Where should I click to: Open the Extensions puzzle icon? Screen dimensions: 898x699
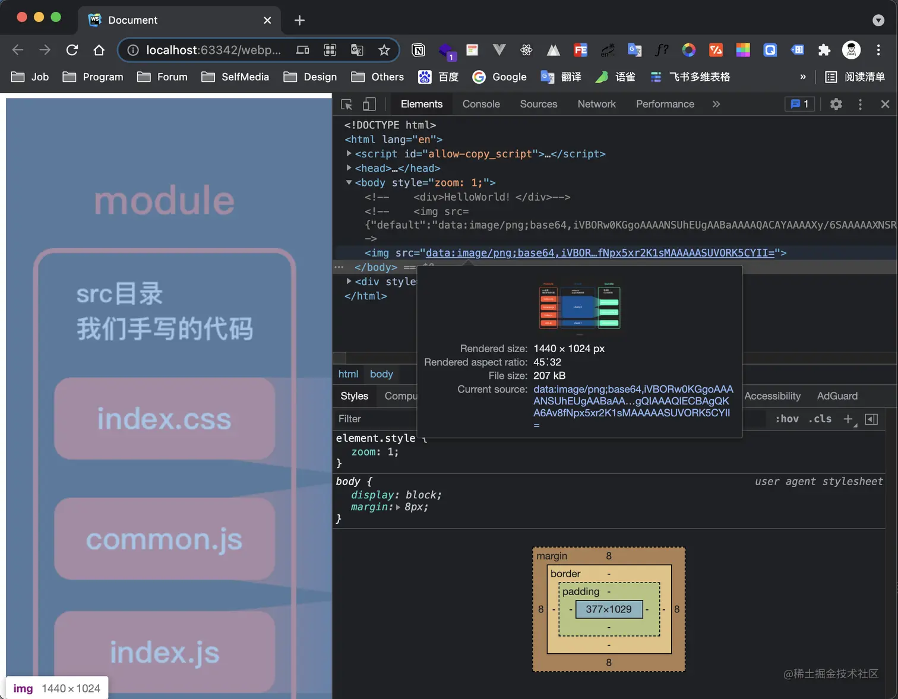click(x=824, y=50)
